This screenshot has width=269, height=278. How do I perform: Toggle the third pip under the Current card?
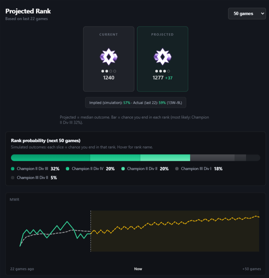click(x=111, y=71)
